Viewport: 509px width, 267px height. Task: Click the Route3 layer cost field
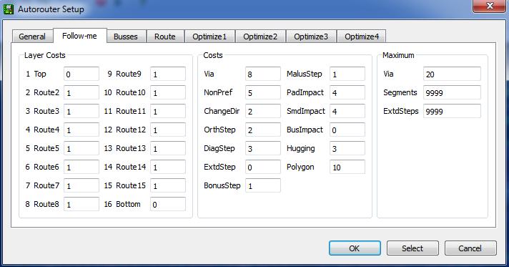click(81, 111)
